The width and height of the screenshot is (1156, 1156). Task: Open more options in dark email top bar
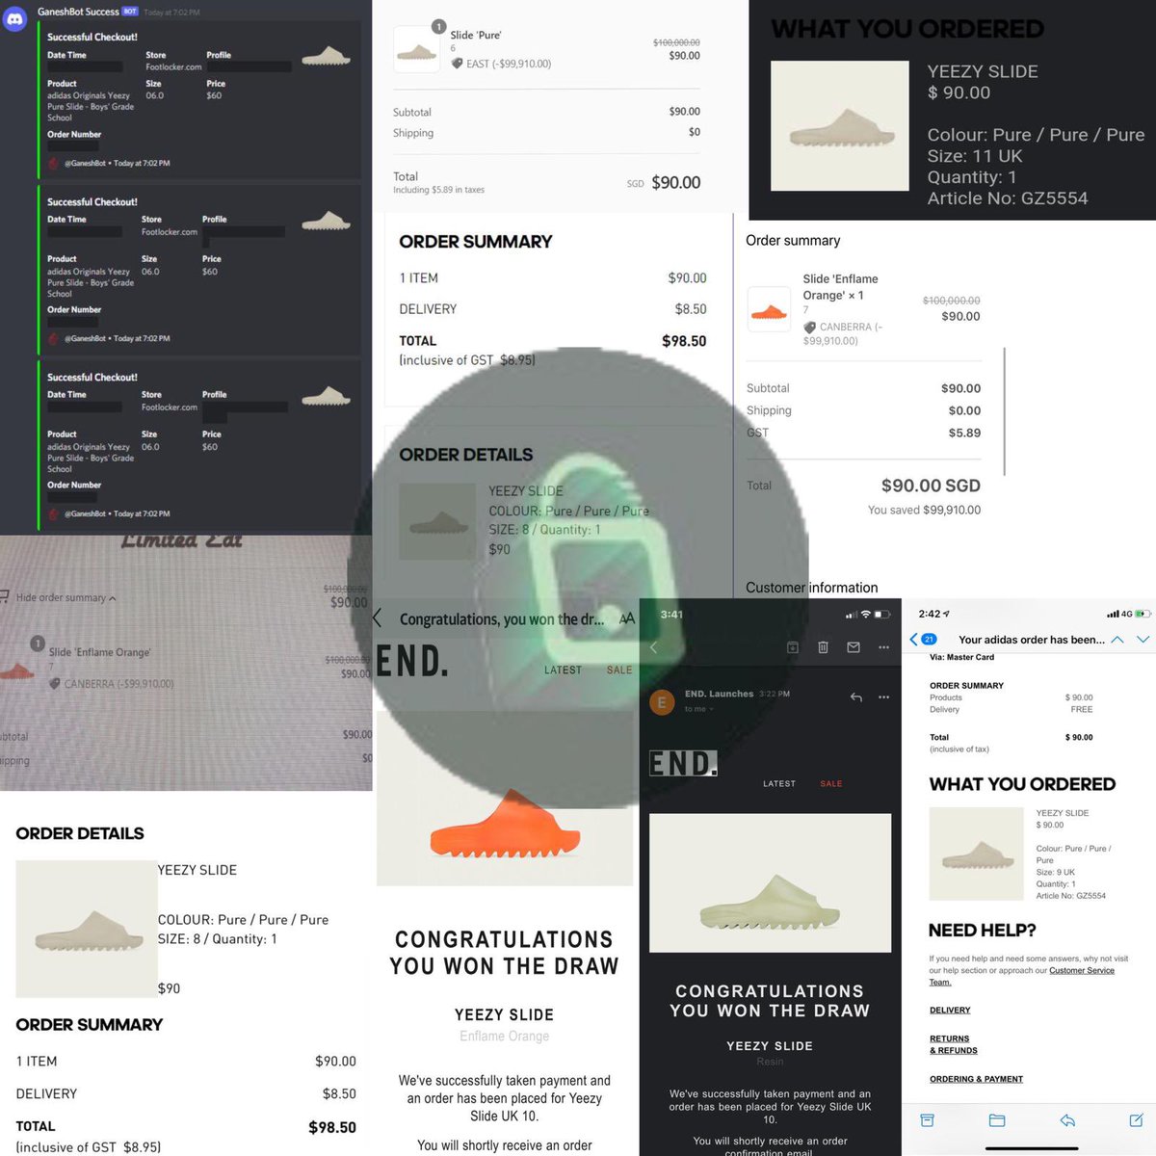tap(883, 647)
